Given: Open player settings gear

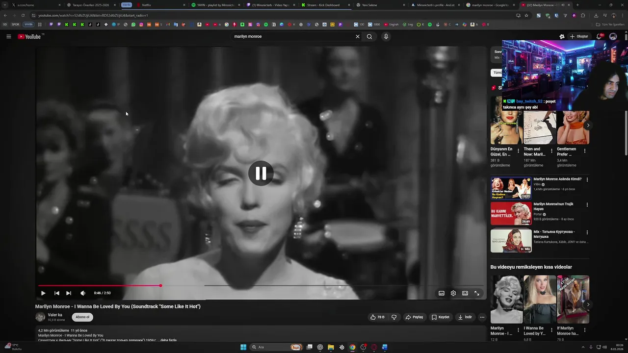Looking at the screenshot, I should pyautogui.click(x=453, y=293).
